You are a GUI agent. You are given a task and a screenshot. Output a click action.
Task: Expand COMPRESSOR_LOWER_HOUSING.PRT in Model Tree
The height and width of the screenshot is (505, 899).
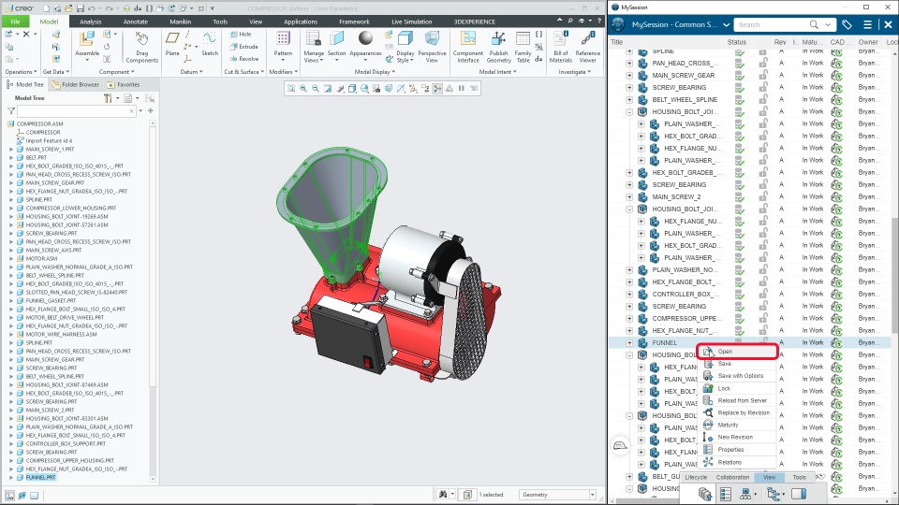click(x=11, y=209)
